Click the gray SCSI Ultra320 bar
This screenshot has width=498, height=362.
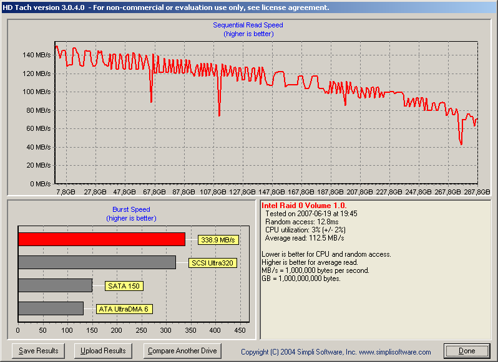click(97, 262)
